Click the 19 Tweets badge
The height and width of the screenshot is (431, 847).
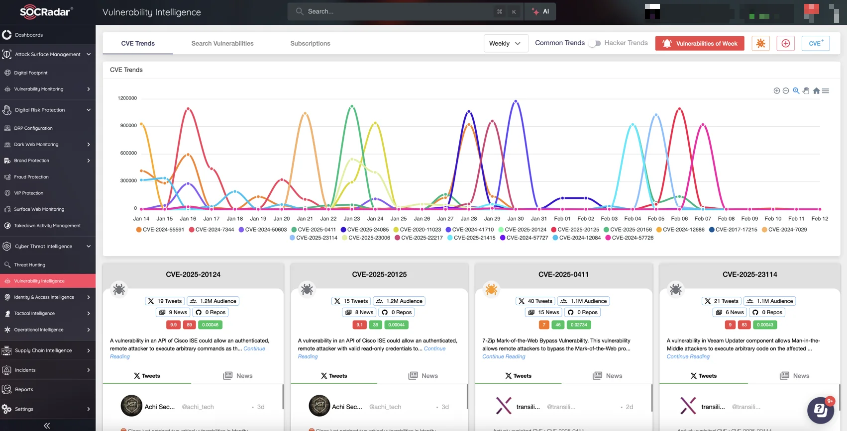(x=165, y=301)
